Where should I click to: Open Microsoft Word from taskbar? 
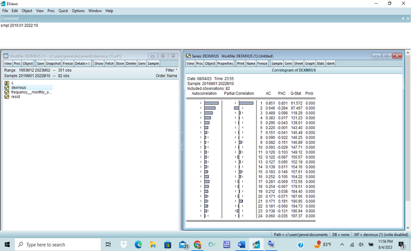pyautogui.click(x=241, y=244)
